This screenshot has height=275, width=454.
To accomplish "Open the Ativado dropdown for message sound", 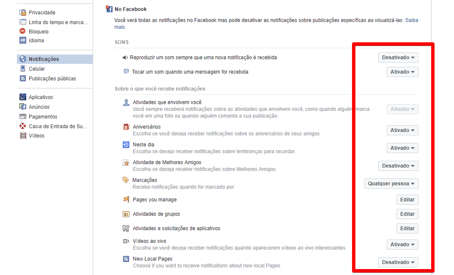I will tap(402, 72).
